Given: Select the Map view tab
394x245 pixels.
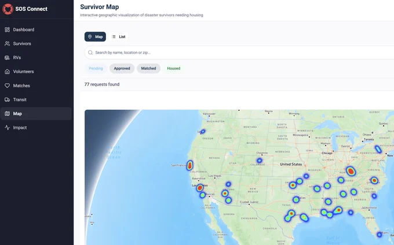Looking at the screenshot, I should [x=95, y=37].
